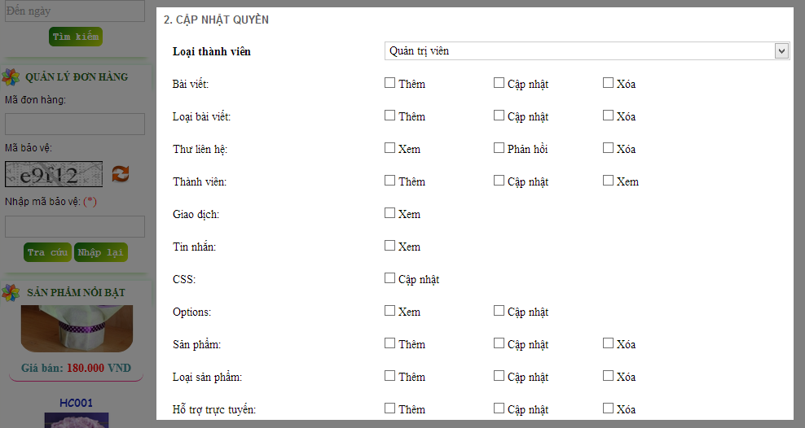
Task: Enable Xem checkbox in Thành viên row
Action: point(608,181)
